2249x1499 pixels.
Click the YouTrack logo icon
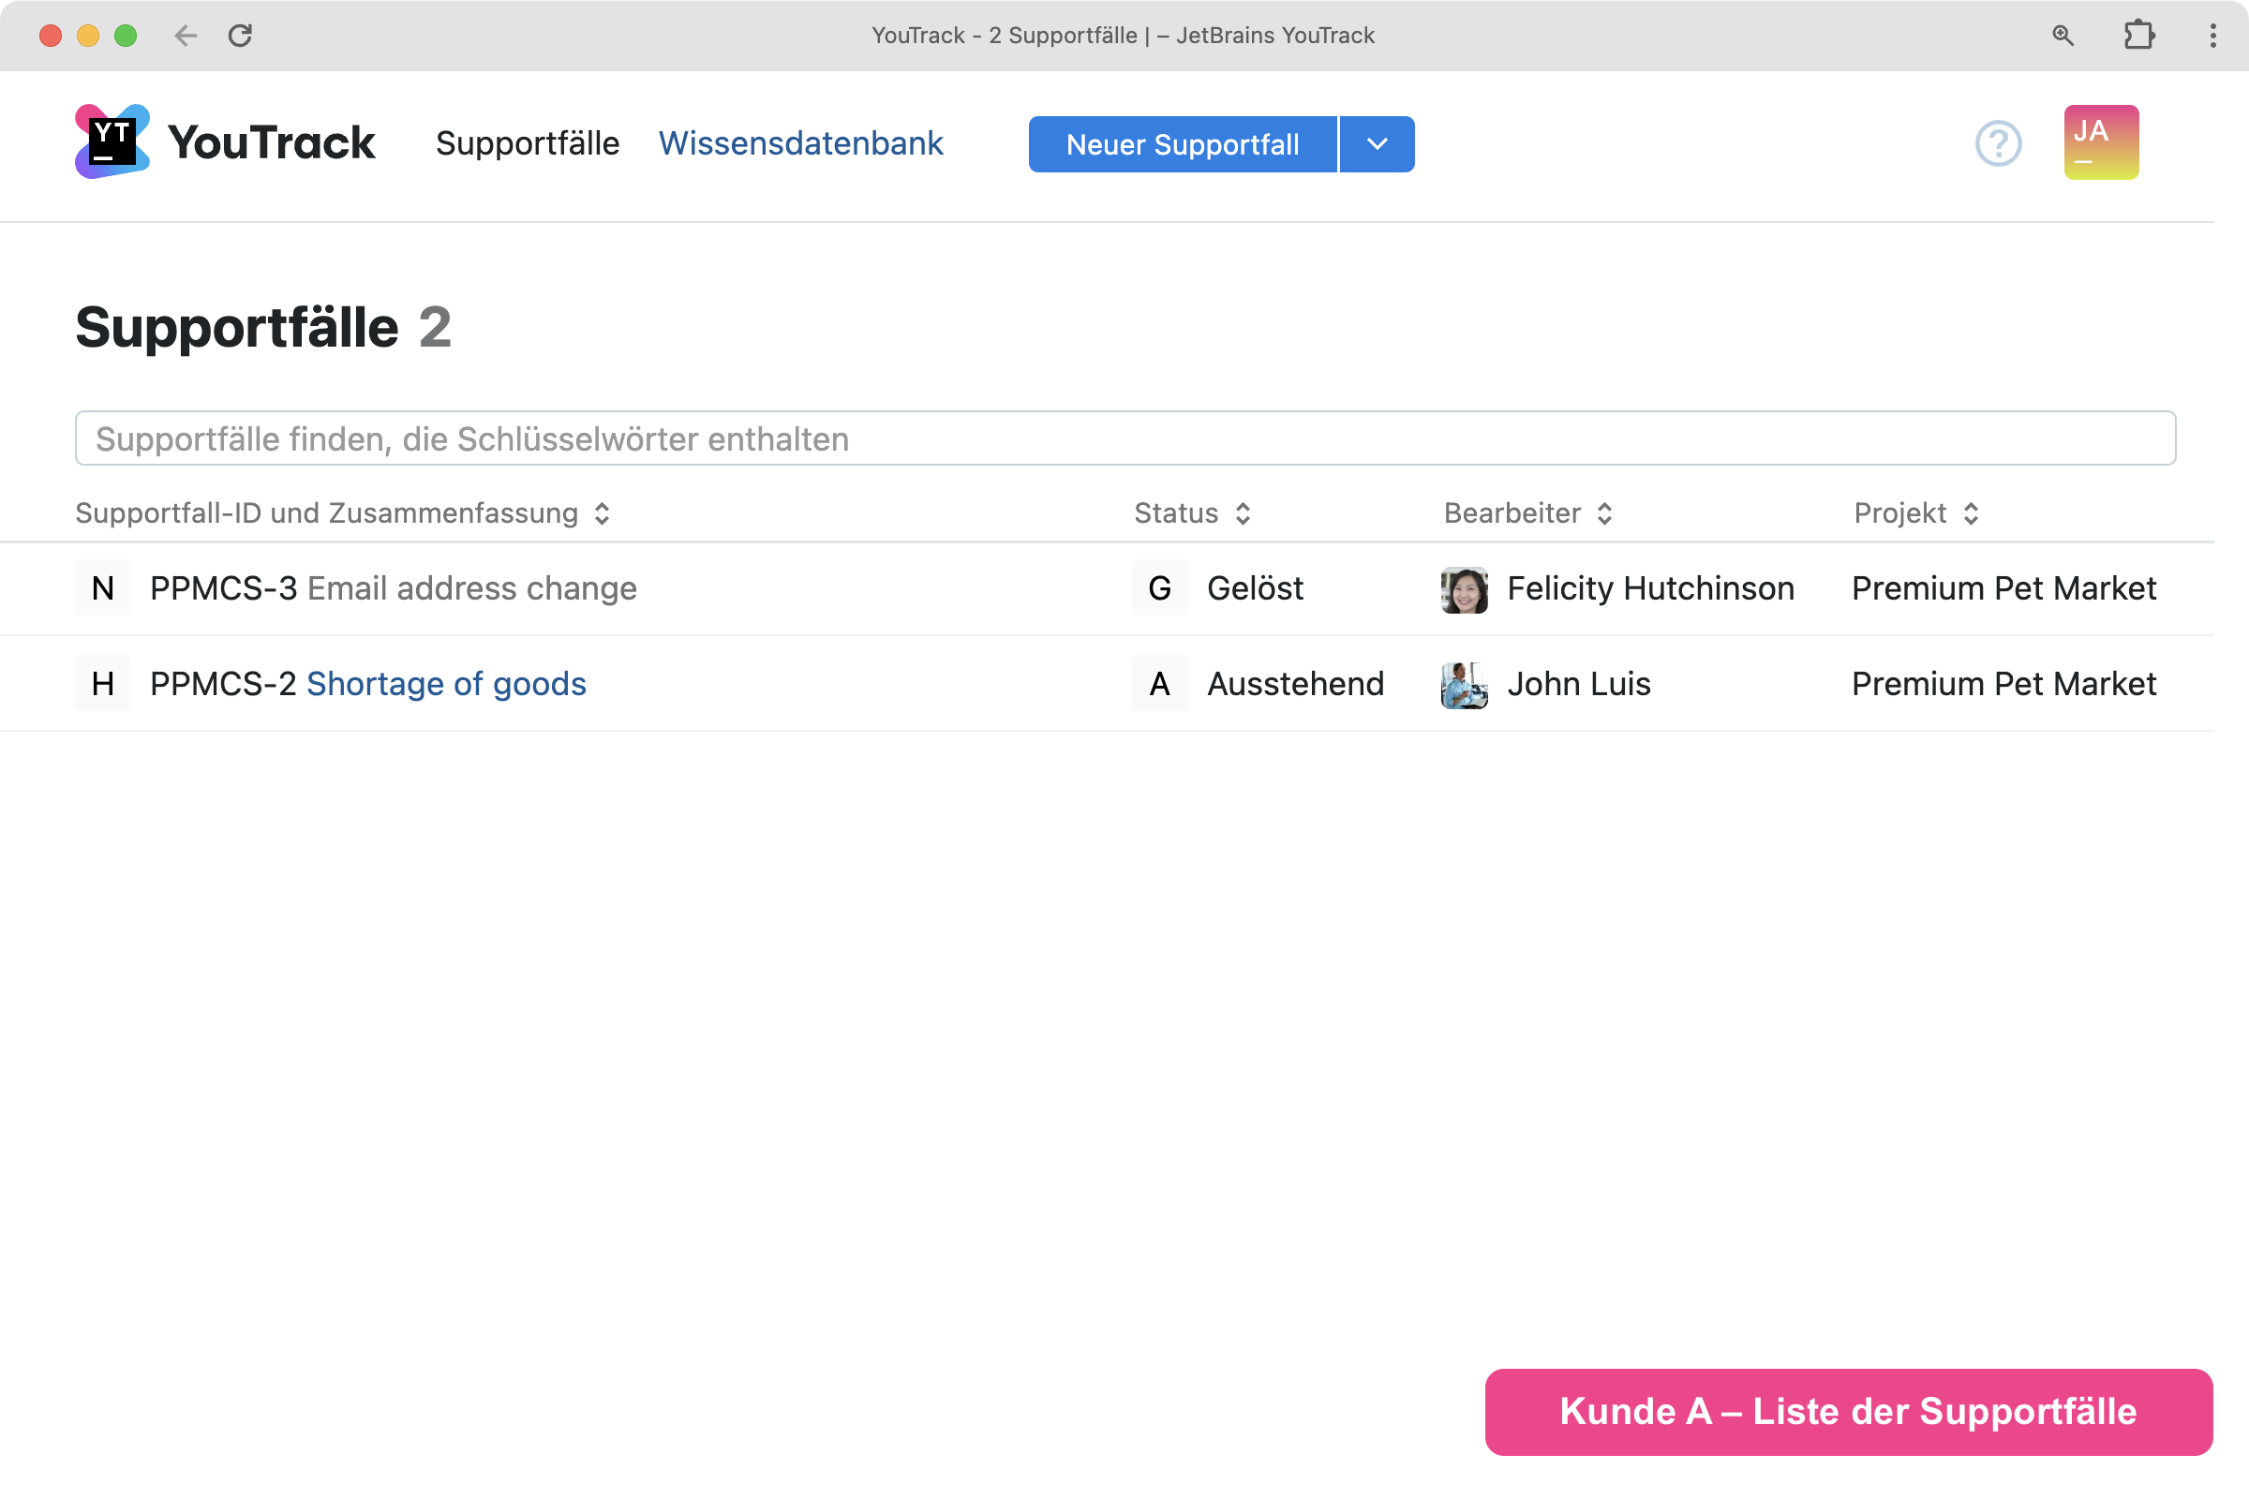pos(112,142)
